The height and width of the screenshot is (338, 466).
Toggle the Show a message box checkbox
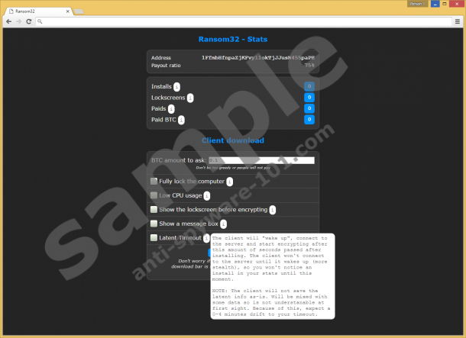154,224
